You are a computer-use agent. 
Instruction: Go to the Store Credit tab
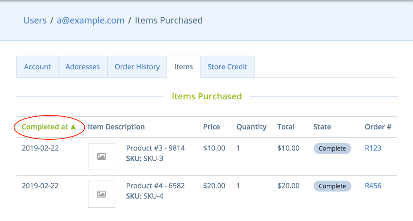(227, 67)
